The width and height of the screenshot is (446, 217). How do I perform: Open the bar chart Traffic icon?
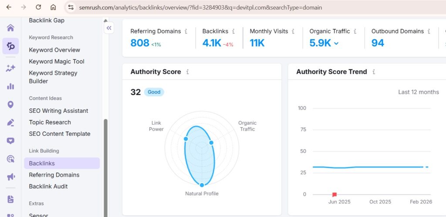pyautogui.click(x=10, y=86)
